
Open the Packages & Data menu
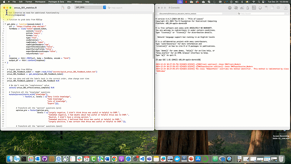(x=56, y=2)
